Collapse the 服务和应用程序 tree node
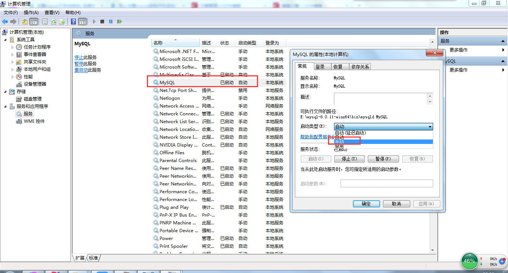Viewport: 508px width, 273px height. 5,106
